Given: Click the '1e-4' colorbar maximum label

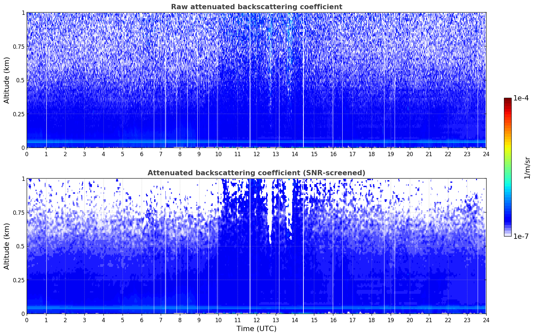Looking at the screenshot, I should (x=521, y=98).
